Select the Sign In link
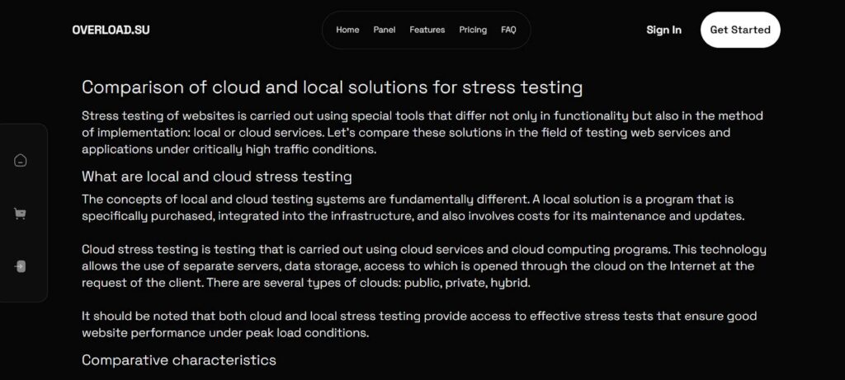The width and height of the screenshot is (845, 380). click(664, 30)
